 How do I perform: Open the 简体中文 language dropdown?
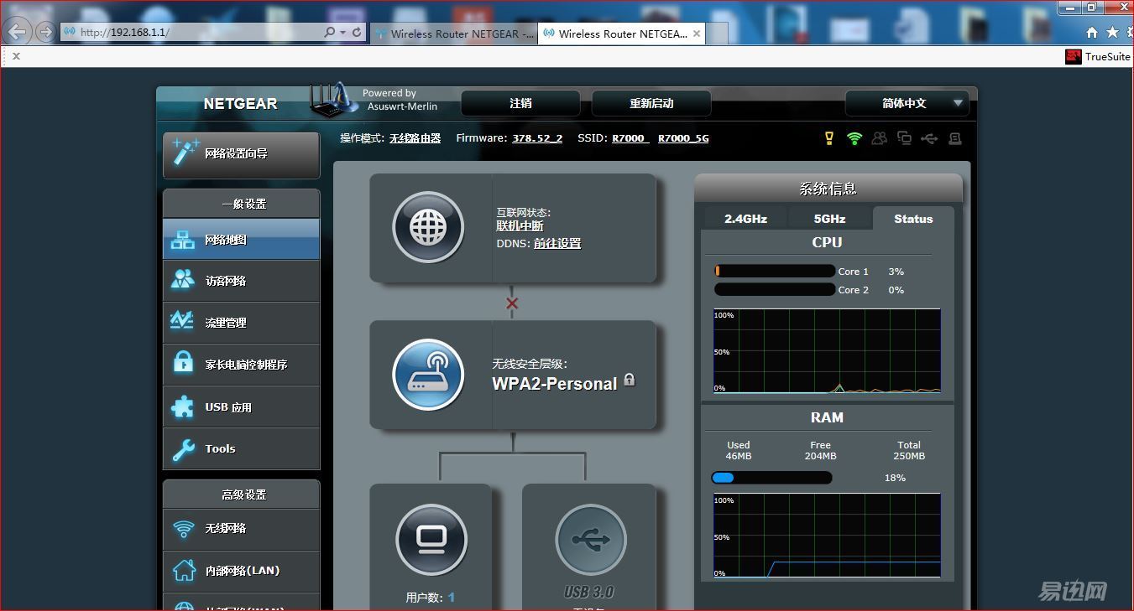click(x=907, y=103)
